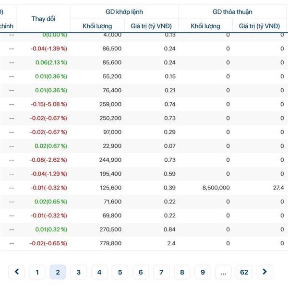Sort by Khối lượng under GD thỏa thuận

205,26
